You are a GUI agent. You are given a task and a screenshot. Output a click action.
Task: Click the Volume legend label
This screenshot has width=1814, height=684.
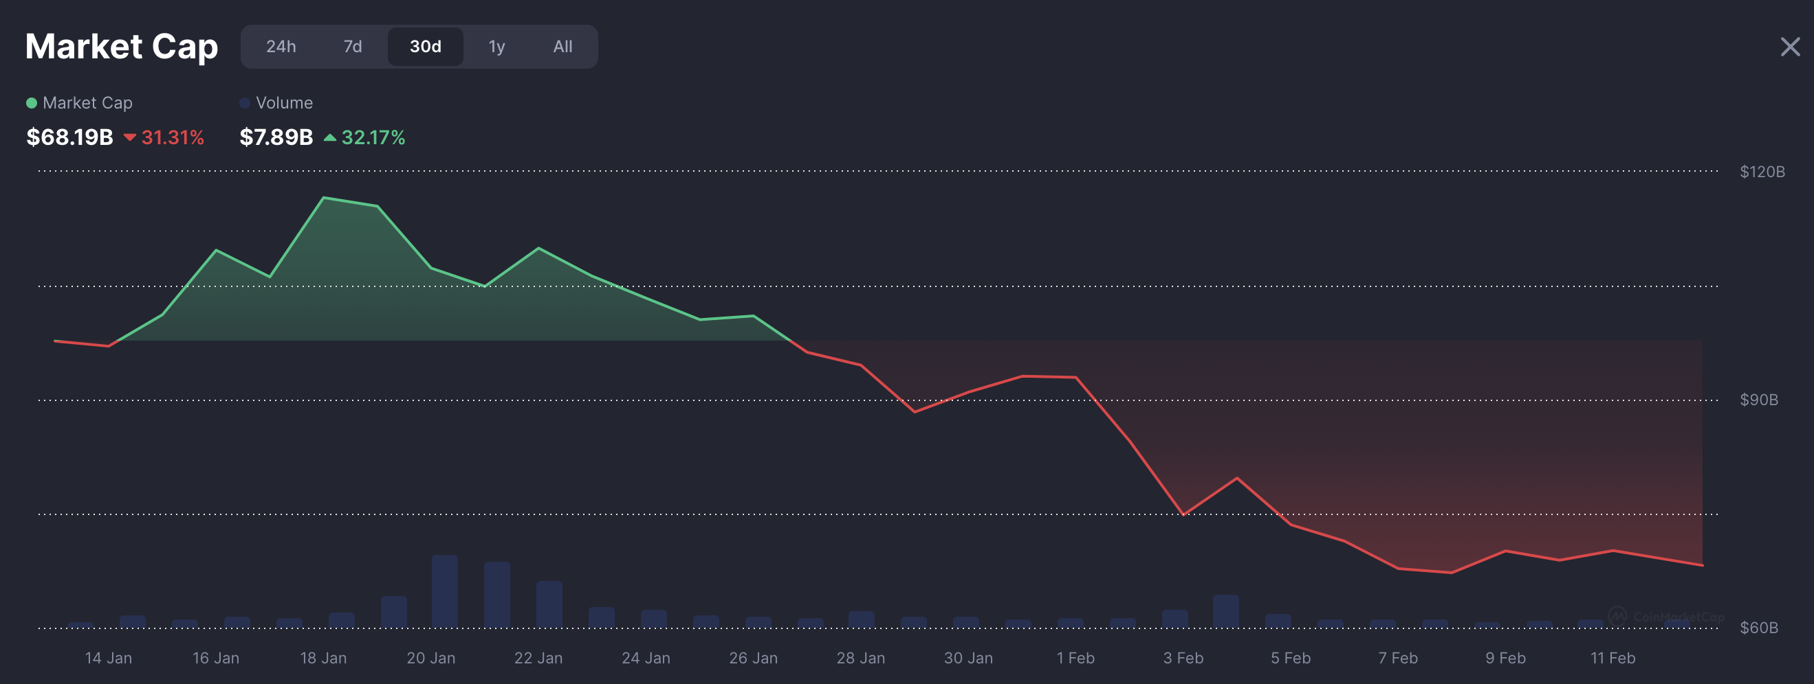285,102
